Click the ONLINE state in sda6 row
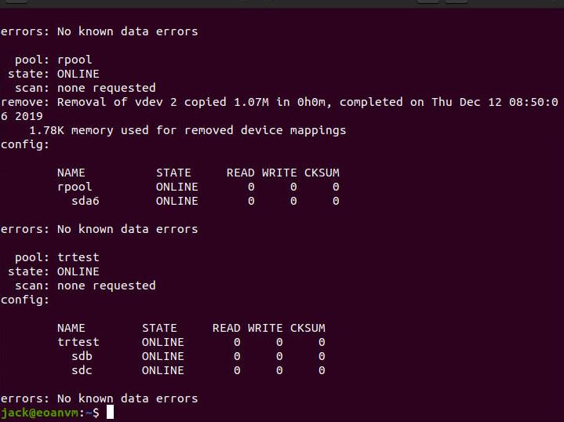This screenshot has height=422, width=564. 176,201
